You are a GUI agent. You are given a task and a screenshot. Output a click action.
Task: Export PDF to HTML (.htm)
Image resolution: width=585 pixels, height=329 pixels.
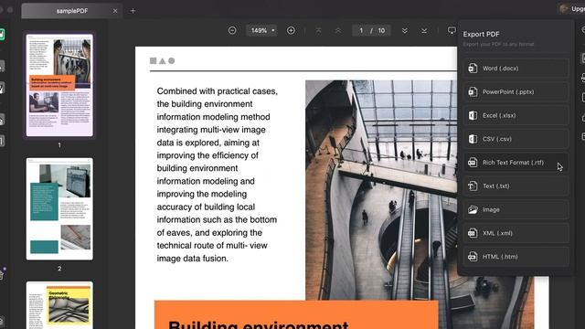(516, 257)
